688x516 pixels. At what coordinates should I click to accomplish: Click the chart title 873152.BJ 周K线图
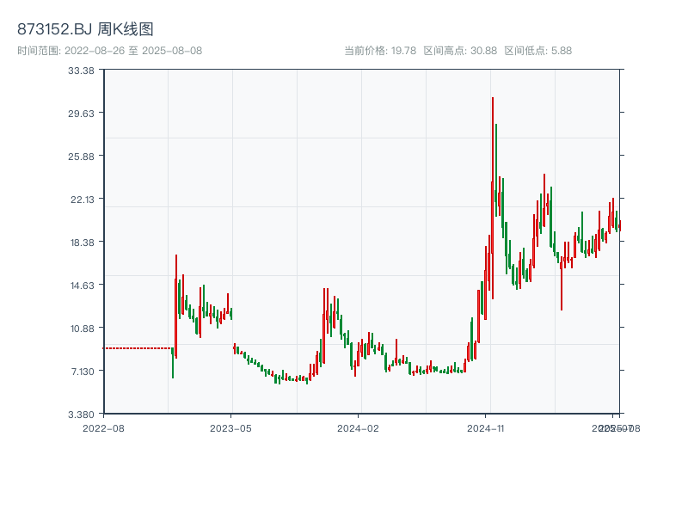[85, 29]
